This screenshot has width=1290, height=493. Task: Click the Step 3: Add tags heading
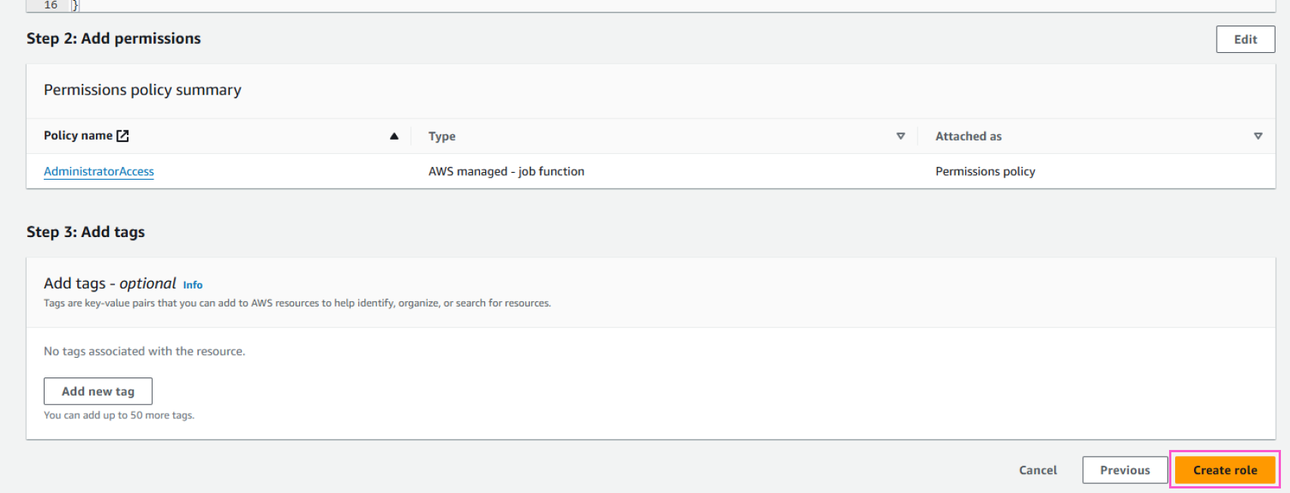[85, 232]
